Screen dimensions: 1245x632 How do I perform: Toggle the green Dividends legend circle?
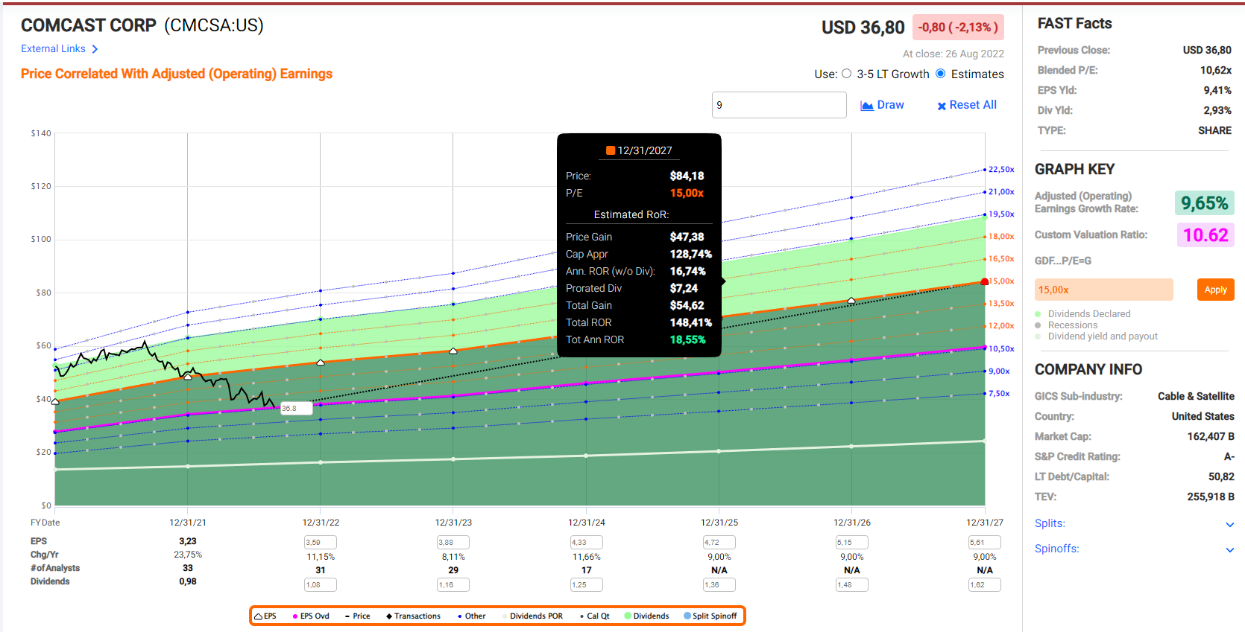(x=628, y=616)
